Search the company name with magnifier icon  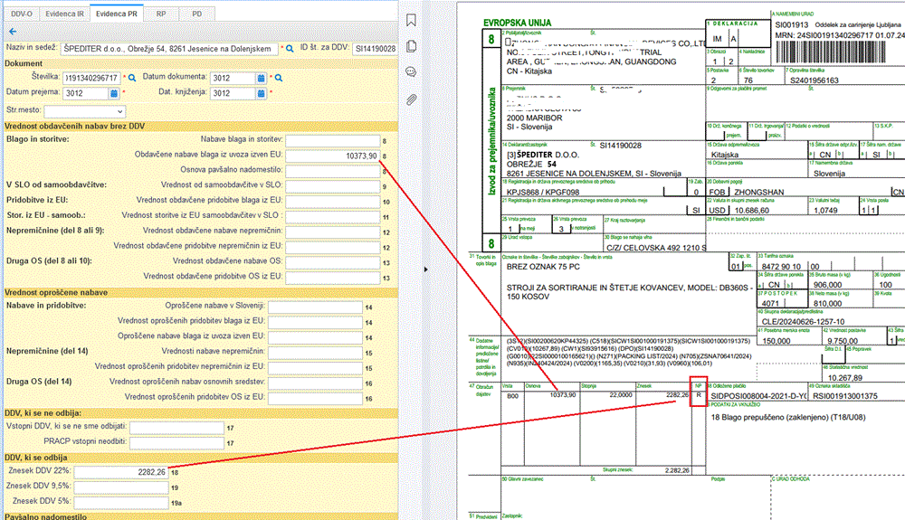point(290,49)
